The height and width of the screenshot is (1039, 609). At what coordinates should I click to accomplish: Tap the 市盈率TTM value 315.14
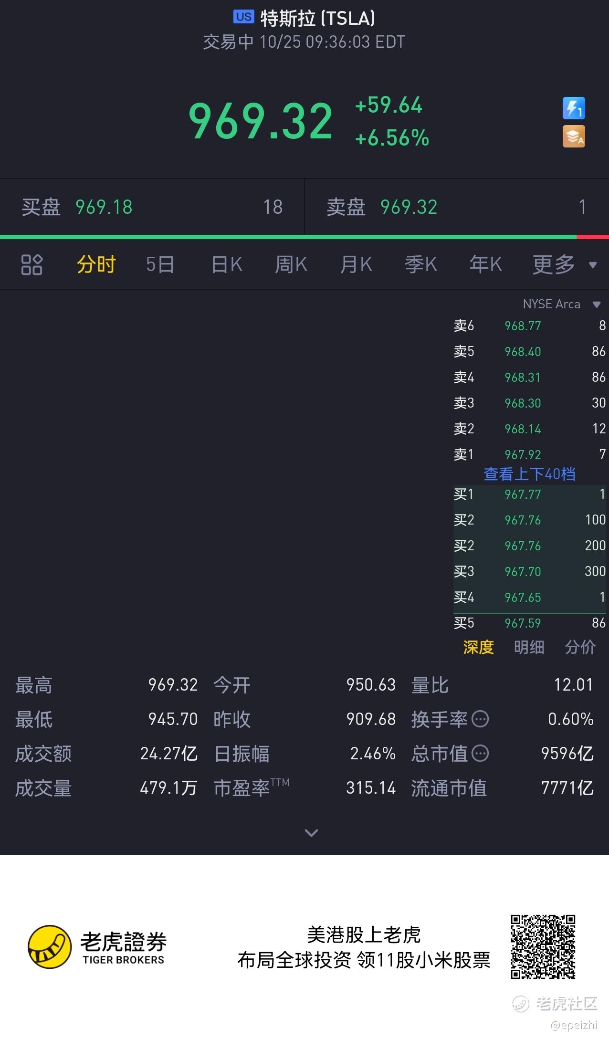pyautogui.click(x=371, y=788)
